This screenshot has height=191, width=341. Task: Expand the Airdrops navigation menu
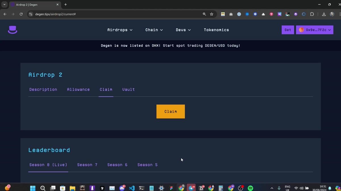(x=120, y=30)
